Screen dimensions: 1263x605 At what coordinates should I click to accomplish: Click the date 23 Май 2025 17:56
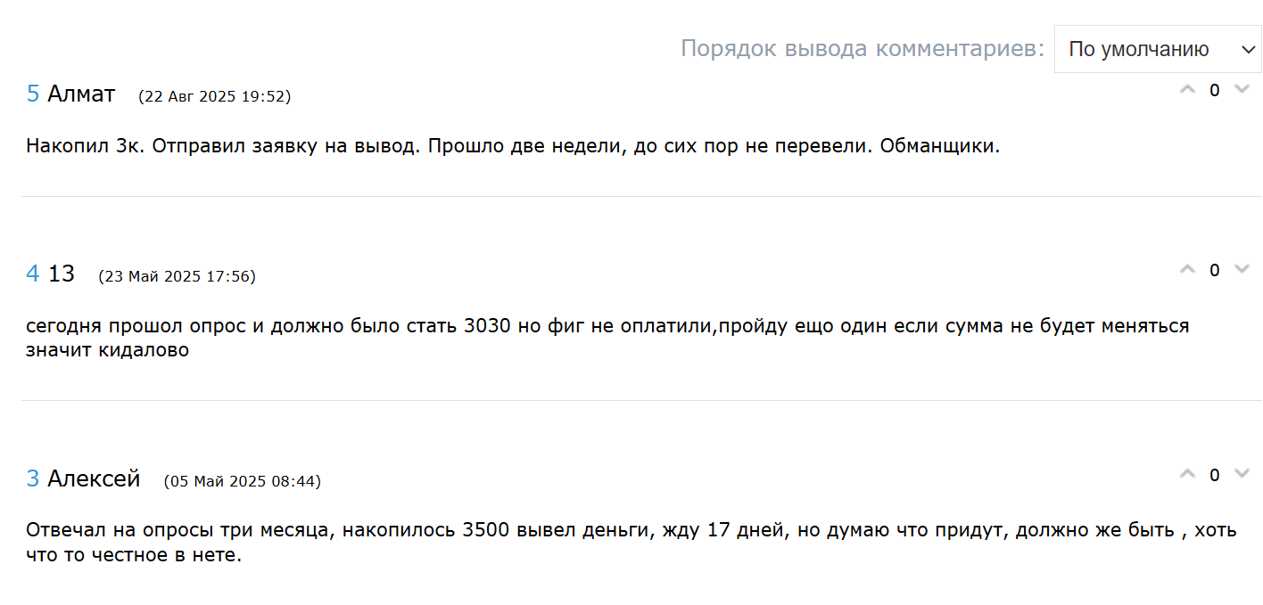coord(177,276)
